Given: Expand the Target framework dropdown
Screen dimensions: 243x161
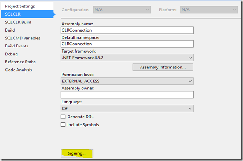Looking at the screenshot, I should click(127, 58).
